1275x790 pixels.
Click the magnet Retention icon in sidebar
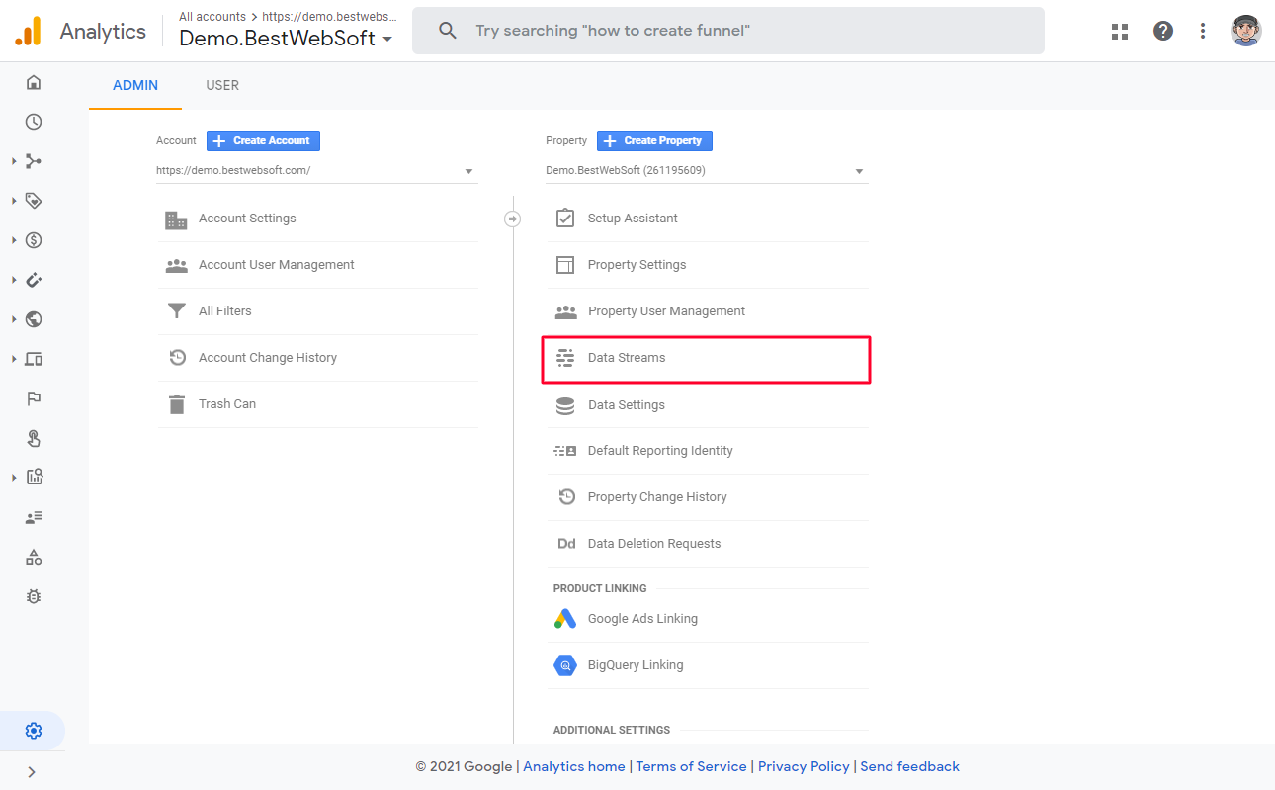(34, 280)
